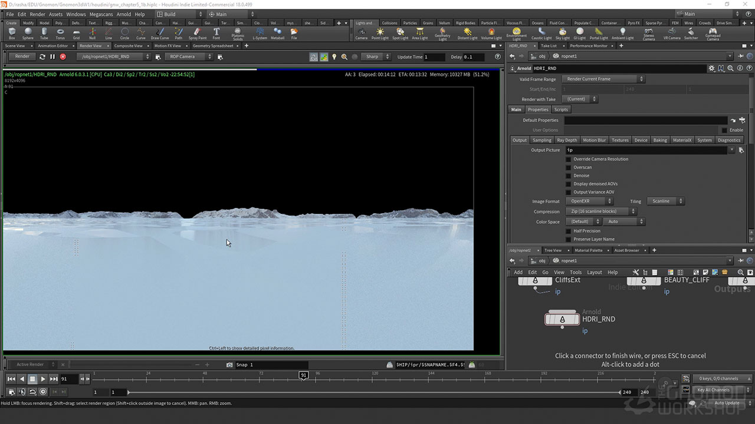Click the Environment Light tool
The height and width of the screenshot is (424, 755).
516,34
